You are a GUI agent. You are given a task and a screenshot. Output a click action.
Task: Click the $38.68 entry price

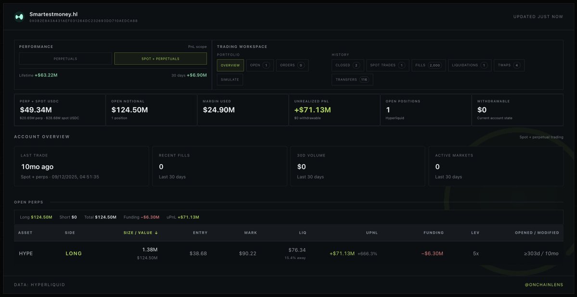coord(198,254)
